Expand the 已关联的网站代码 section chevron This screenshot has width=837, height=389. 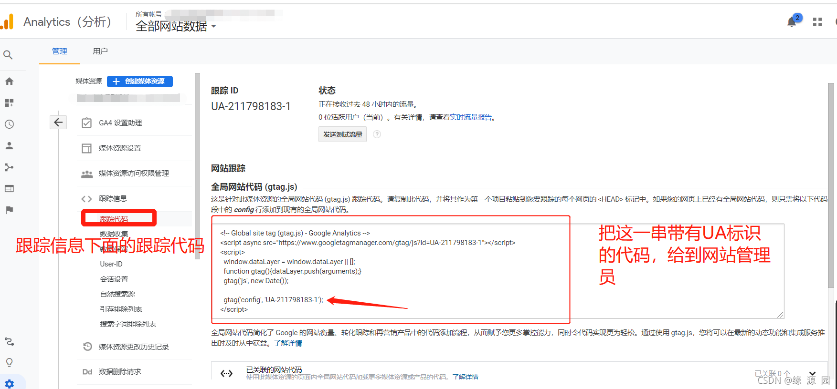(x=813, y=373)
